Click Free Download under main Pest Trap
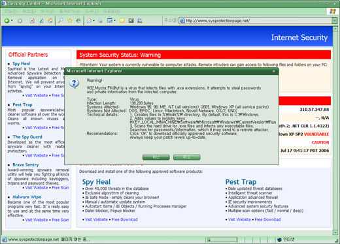The image size is (340, 244). tap(267, 220)
